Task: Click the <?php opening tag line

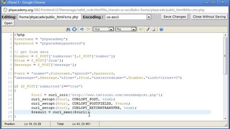Action: click(19, 35)
